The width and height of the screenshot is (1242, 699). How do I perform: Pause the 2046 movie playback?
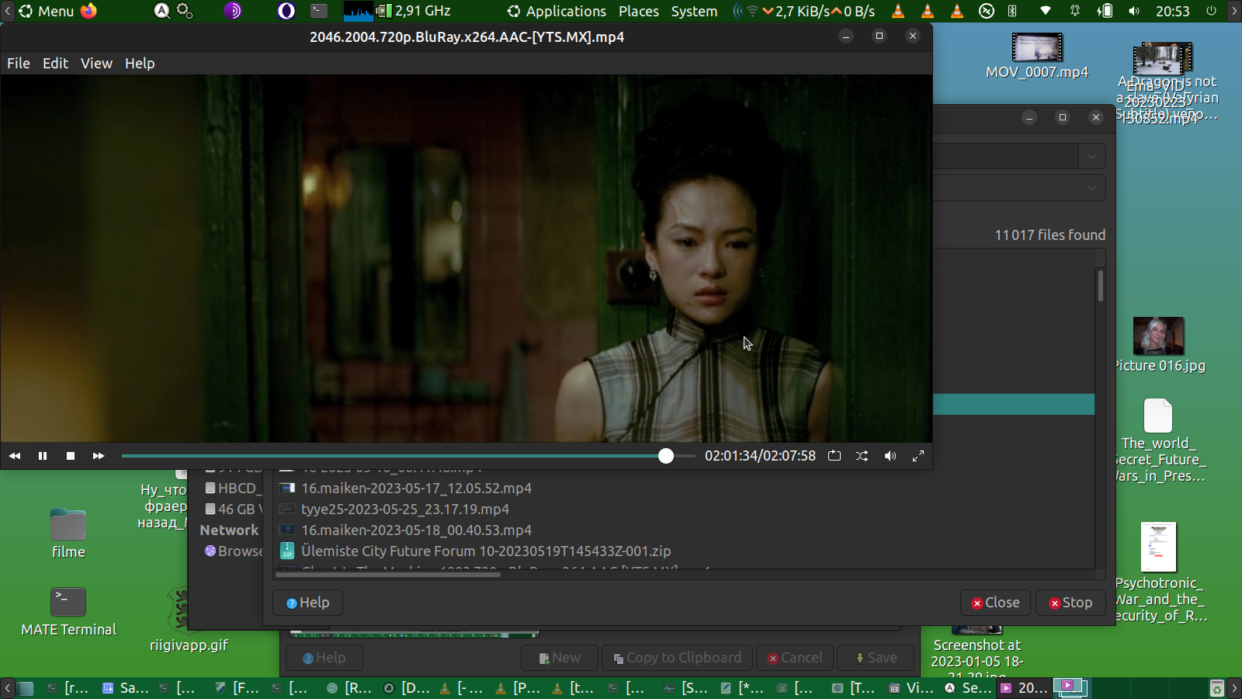click(x=43, y=456)
